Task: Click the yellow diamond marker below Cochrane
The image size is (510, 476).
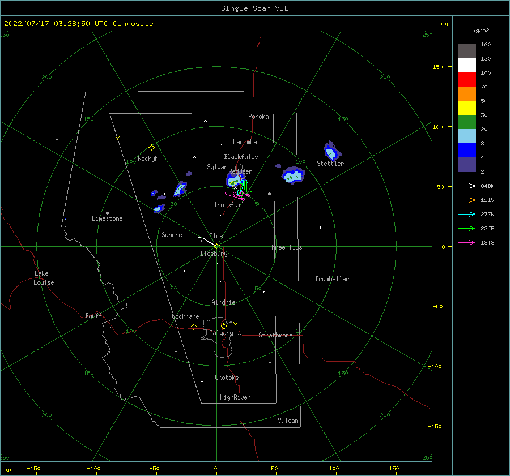Action: coord(194,327)
